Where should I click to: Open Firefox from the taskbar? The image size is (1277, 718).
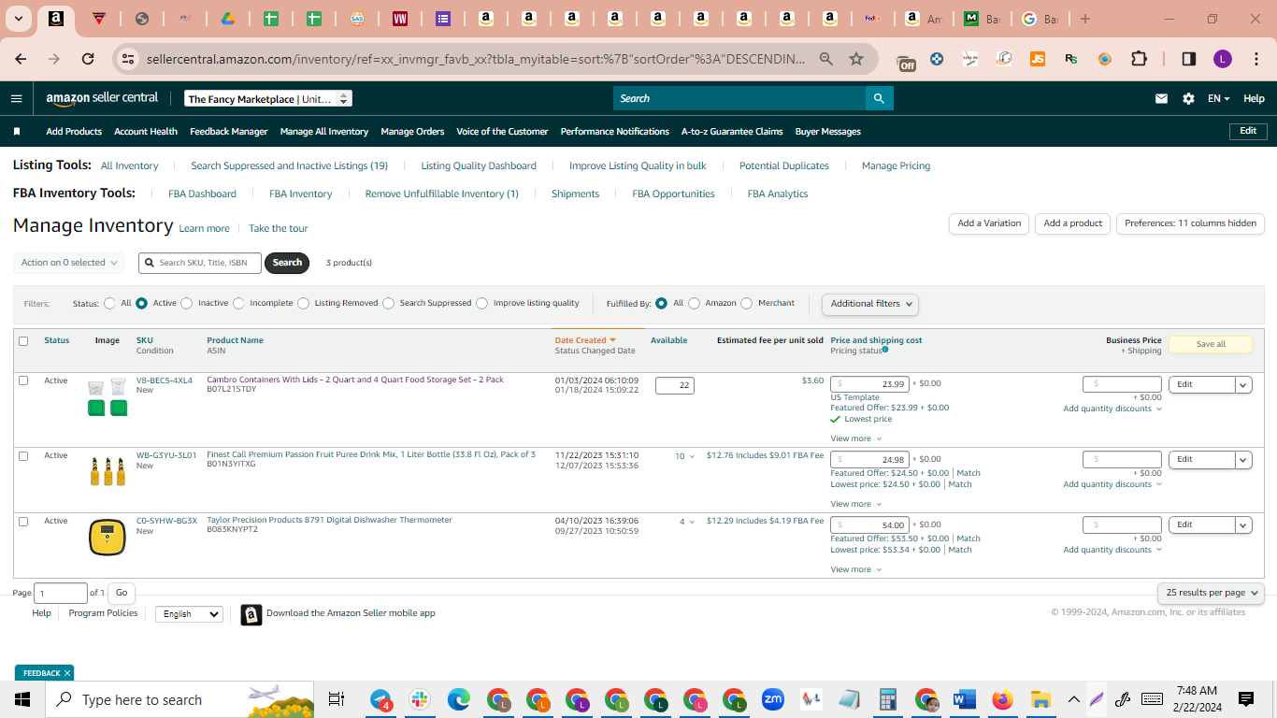[x=1003, y=699]
